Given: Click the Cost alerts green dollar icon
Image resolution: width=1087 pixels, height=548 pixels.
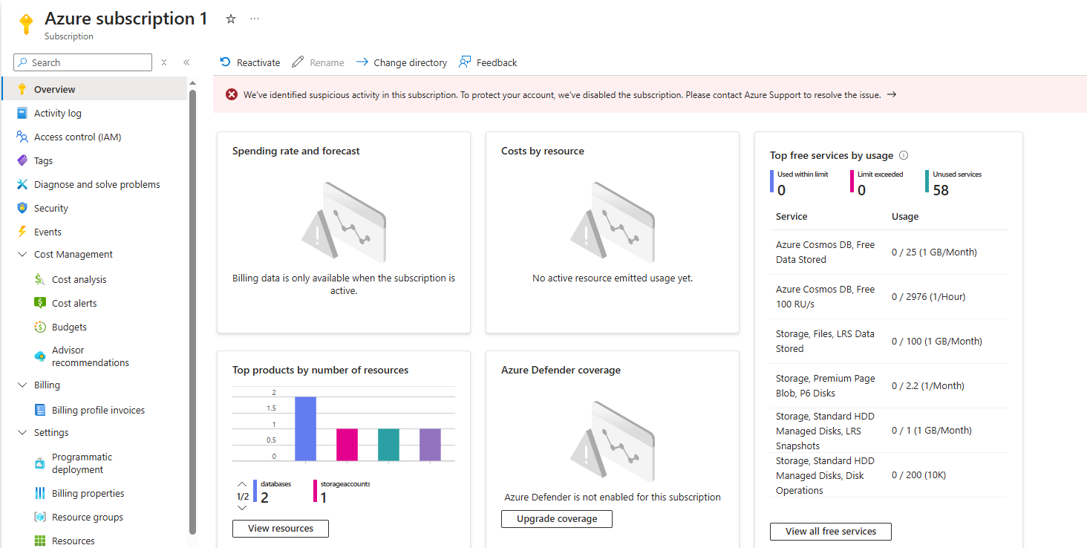Looking at the screenshot, I should click(40, 303).
